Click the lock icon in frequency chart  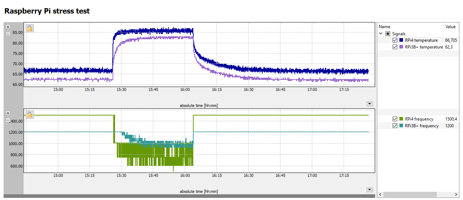click(x=30, y=114)
